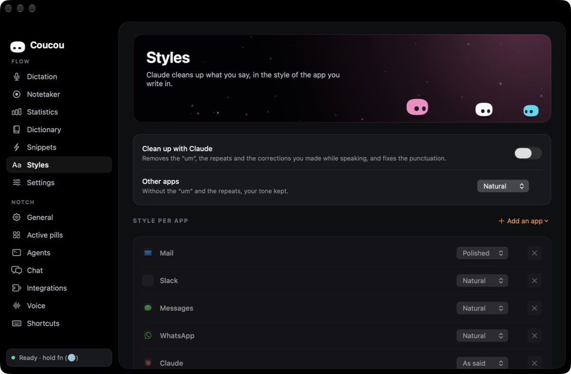This screenshot has height=374, width=571.
Task: Remove the Claude app style row
Action: coord(534,363)
